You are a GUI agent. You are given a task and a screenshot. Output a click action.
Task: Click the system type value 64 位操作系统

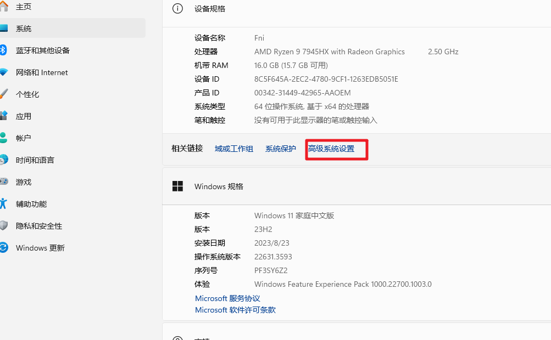pyautogui.click(x=311, y=106)
